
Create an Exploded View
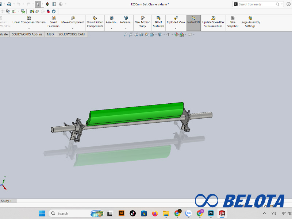[x=176, y=20]
